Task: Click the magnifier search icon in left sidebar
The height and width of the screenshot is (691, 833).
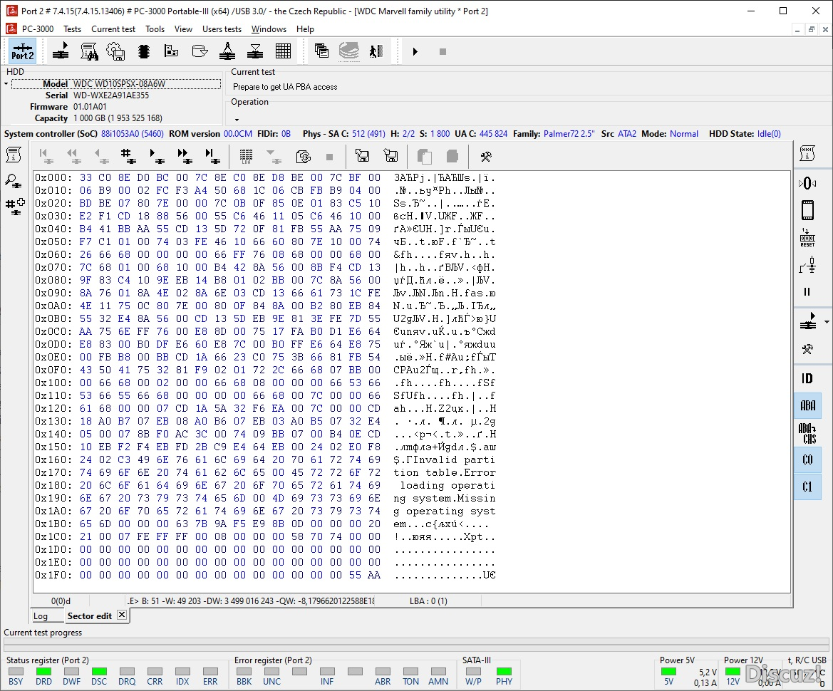Action: point(14,182)
